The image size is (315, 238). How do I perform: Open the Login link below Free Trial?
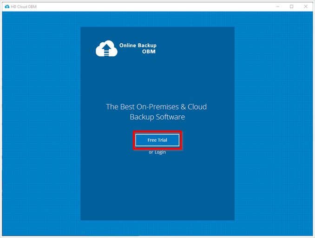pyautogui.click(x=160, y=152)
